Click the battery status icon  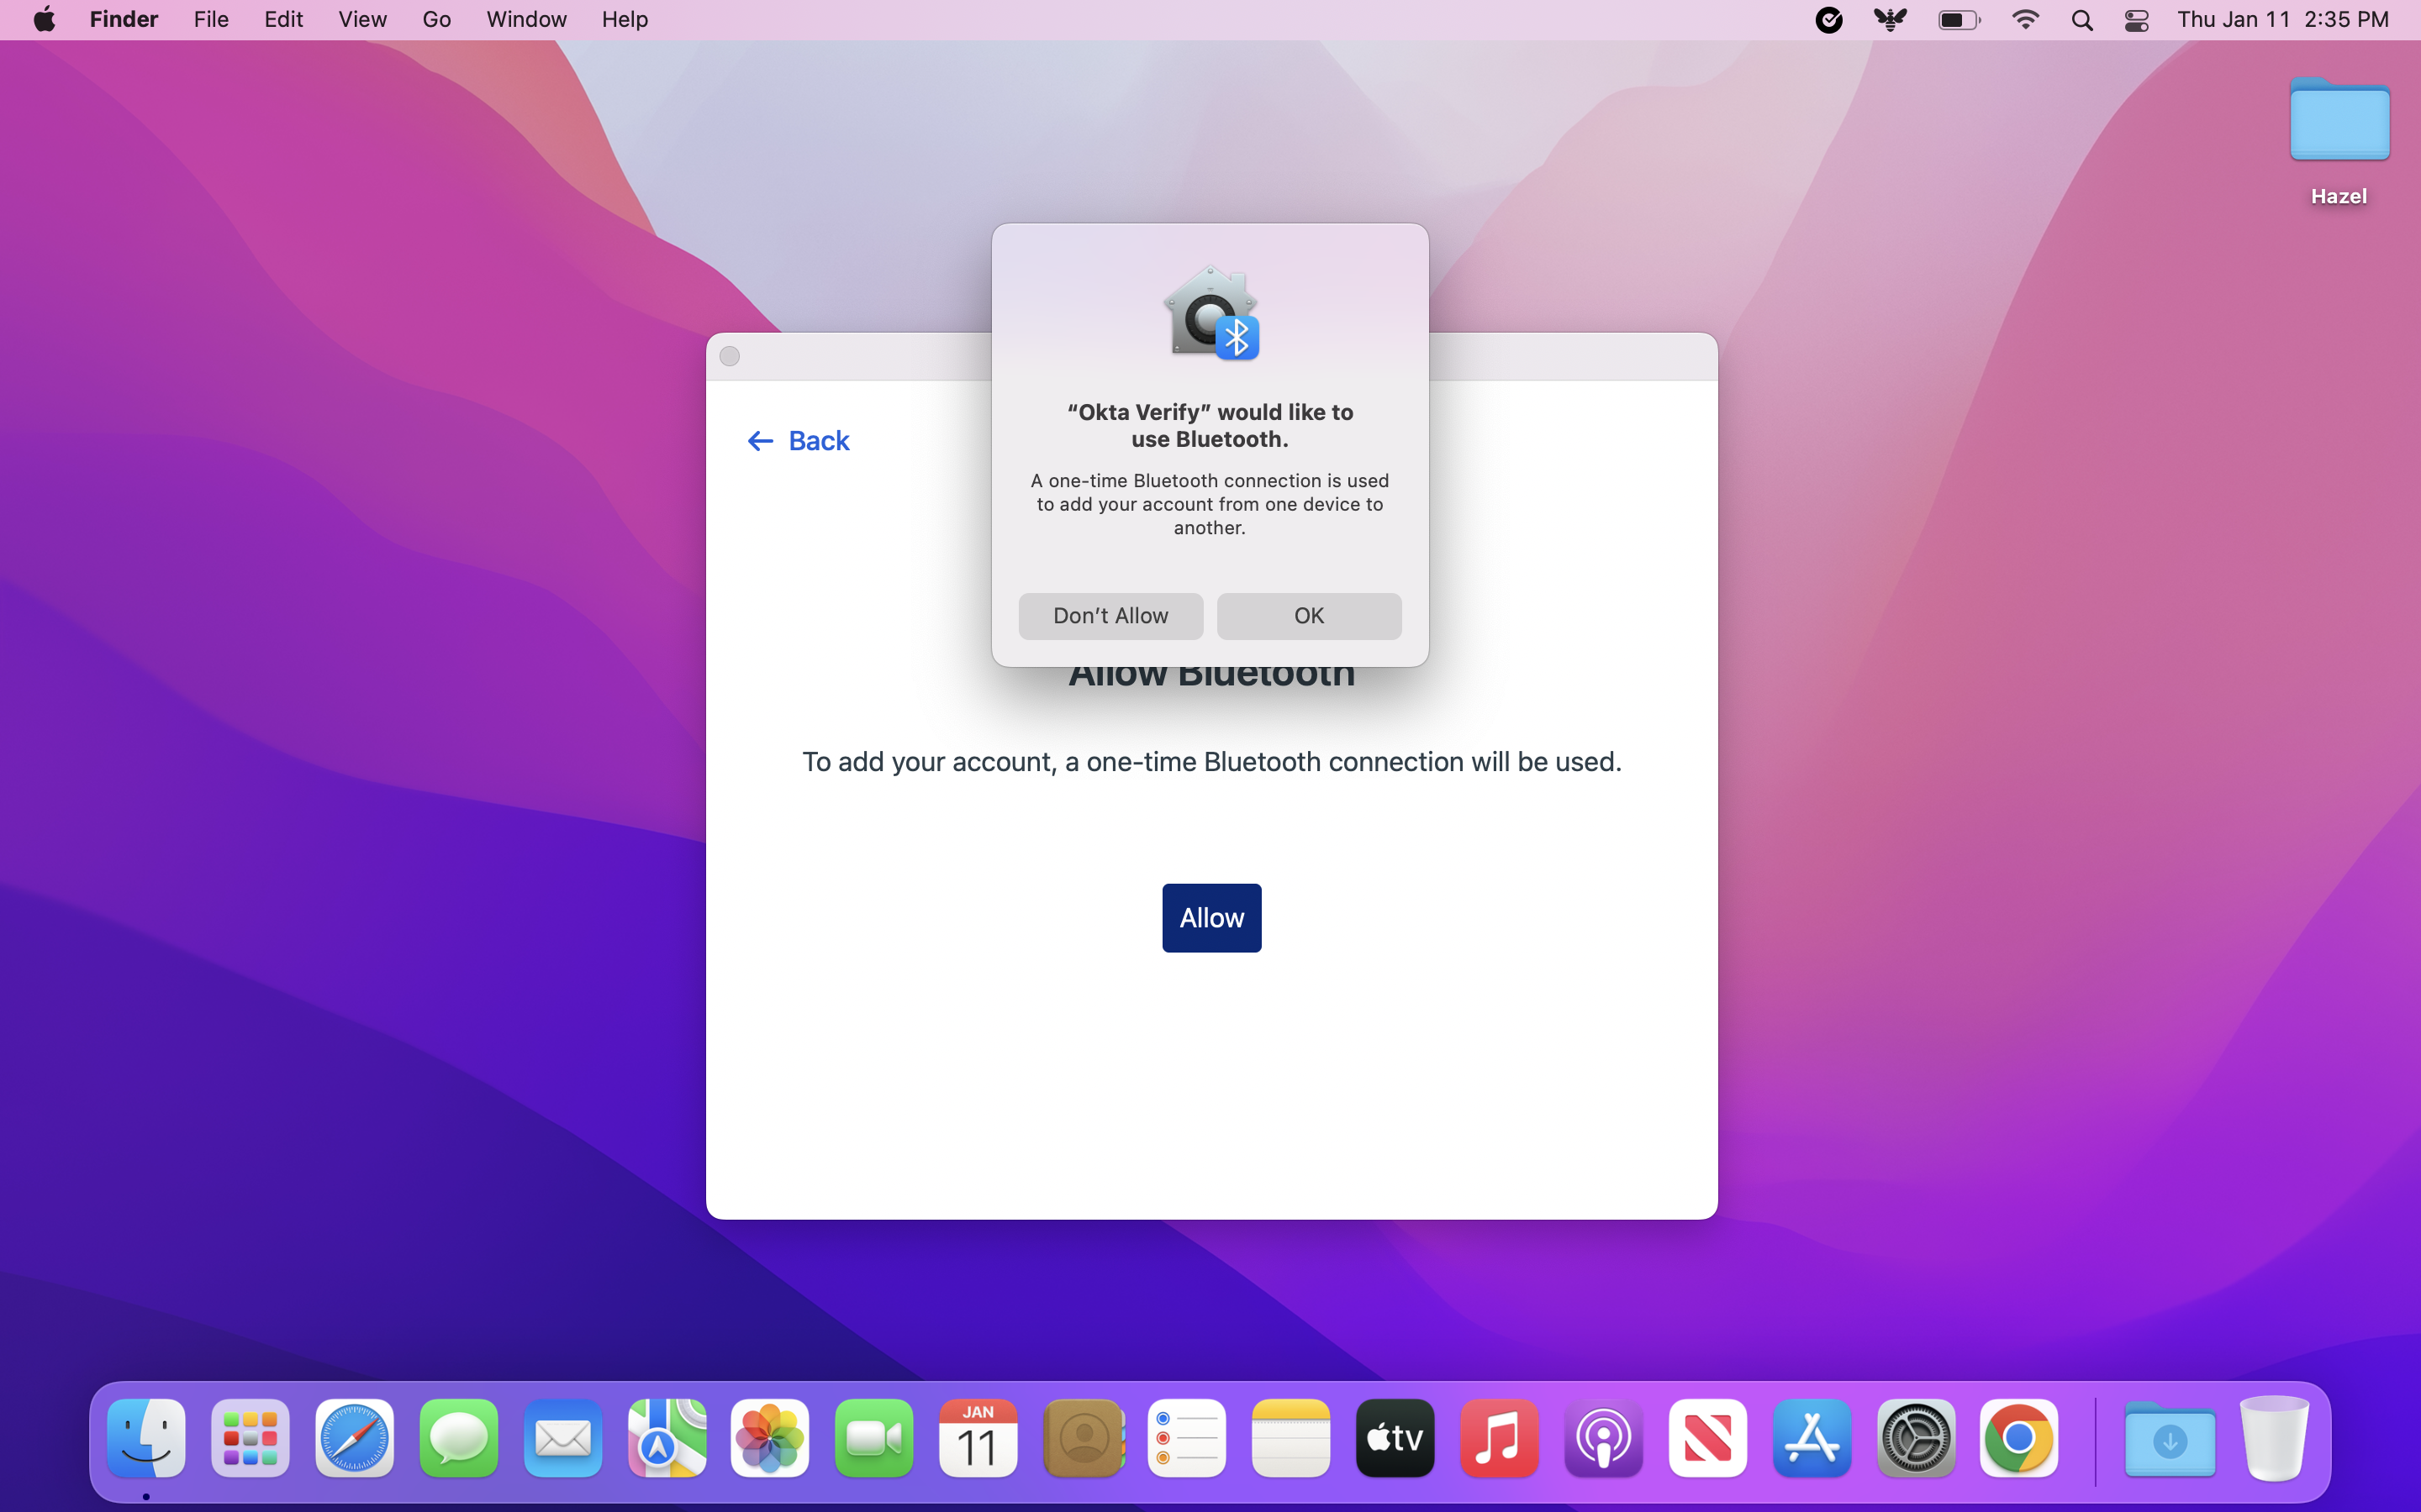1959,20
